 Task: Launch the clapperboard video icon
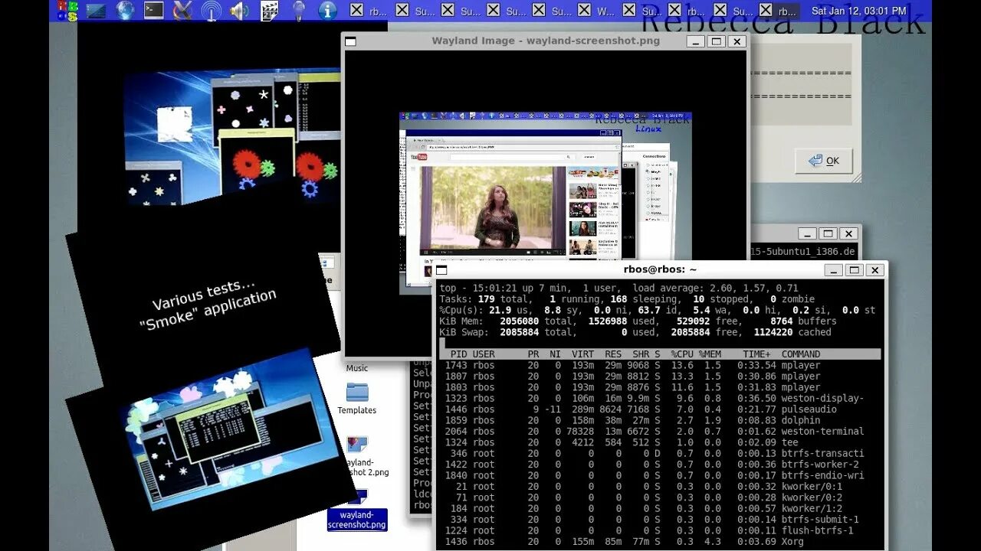click(x=269, y=11)
